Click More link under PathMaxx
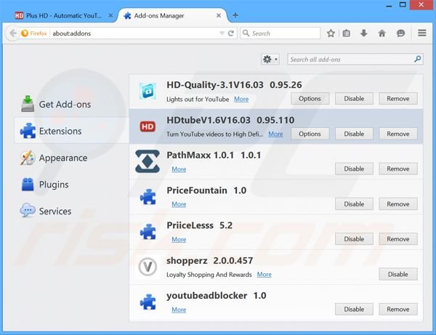 (179, 169)
